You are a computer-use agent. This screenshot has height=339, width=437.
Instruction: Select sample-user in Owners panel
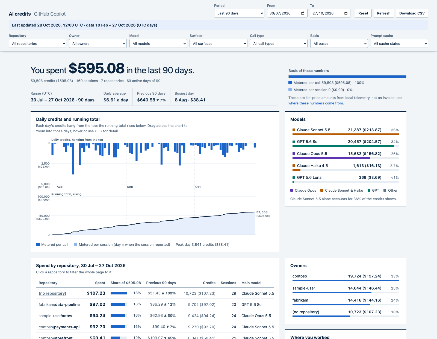tap(346, 289)
